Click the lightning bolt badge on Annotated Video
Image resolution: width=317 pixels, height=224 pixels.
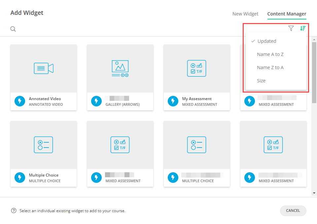(x=19, y=101)
